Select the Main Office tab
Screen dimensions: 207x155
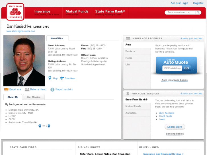pyautogui.click(x=58, y=38)
